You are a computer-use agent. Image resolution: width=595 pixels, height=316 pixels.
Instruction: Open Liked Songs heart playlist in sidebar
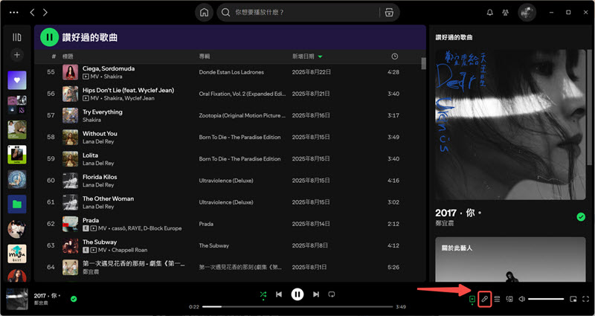(17, 80)
